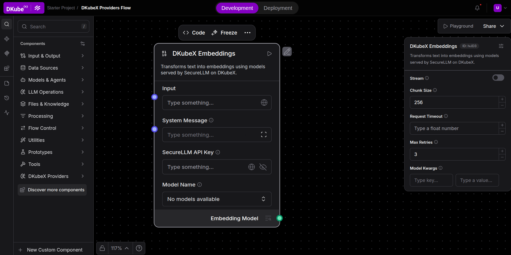
Task: Open the files icon in left rail
Action: (x=7, y=83)
